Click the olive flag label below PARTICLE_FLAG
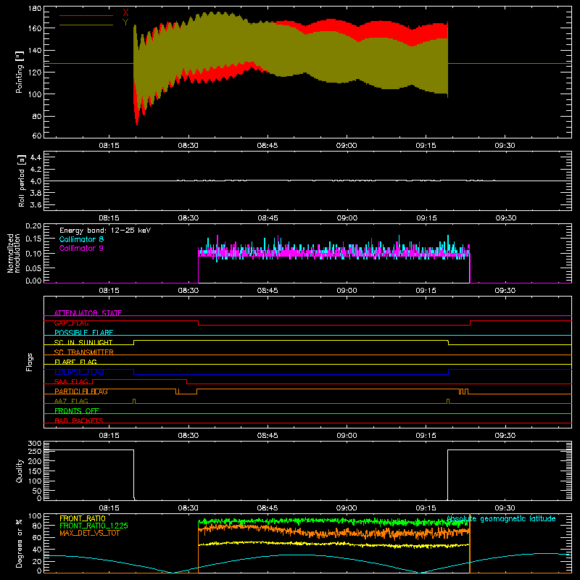580x580 pixels. pos(71,401)
